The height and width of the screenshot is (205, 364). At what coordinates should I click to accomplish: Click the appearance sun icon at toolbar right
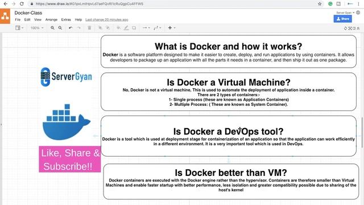pos(345,28)
